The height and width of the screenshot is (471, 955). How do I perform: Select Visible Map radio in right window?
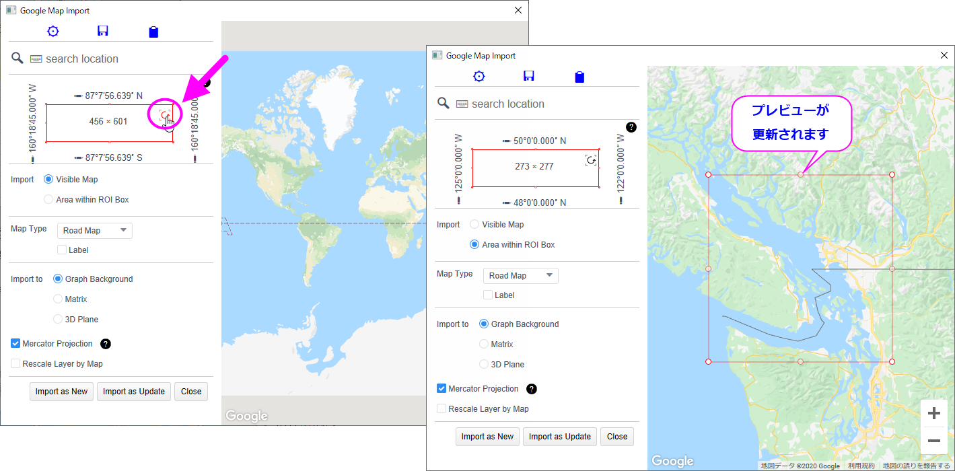click(x=474, y=225)
